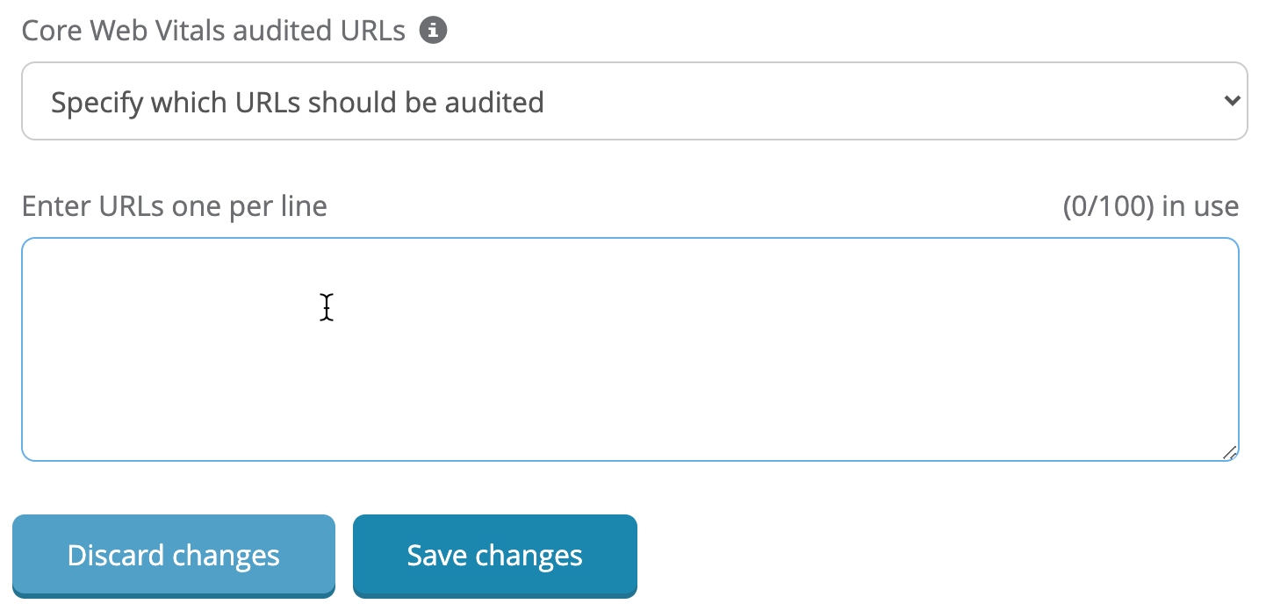Viewport: 1266px width, 611px height.
Task: Show tooltip via the circled i icon
Action: tap(433, 31)
